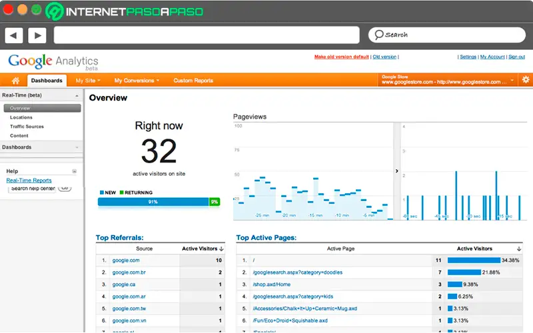Sort Top Active Pages by visitors arrow
533x333 pixels.
click(x=519, y=248)
